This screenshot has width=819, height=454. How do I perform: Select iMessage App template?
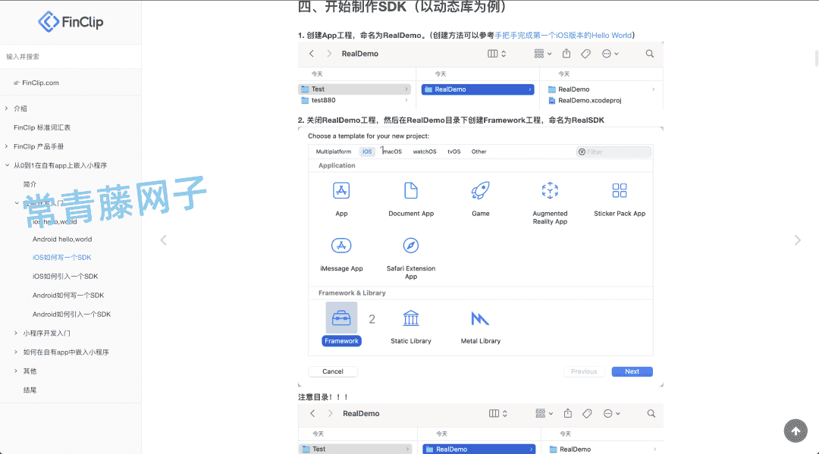pyautogui.click(x=341, y=255)
